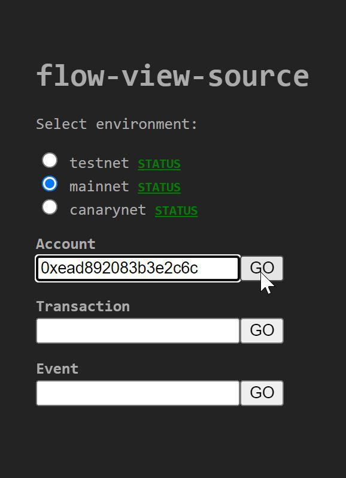Open the mainnet STATUS link
The height and width of the screenshot is (478, 346).
click(159, 187)
